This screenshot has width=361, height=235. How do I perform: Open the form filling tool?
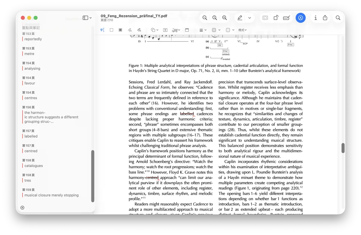point(286,18)
